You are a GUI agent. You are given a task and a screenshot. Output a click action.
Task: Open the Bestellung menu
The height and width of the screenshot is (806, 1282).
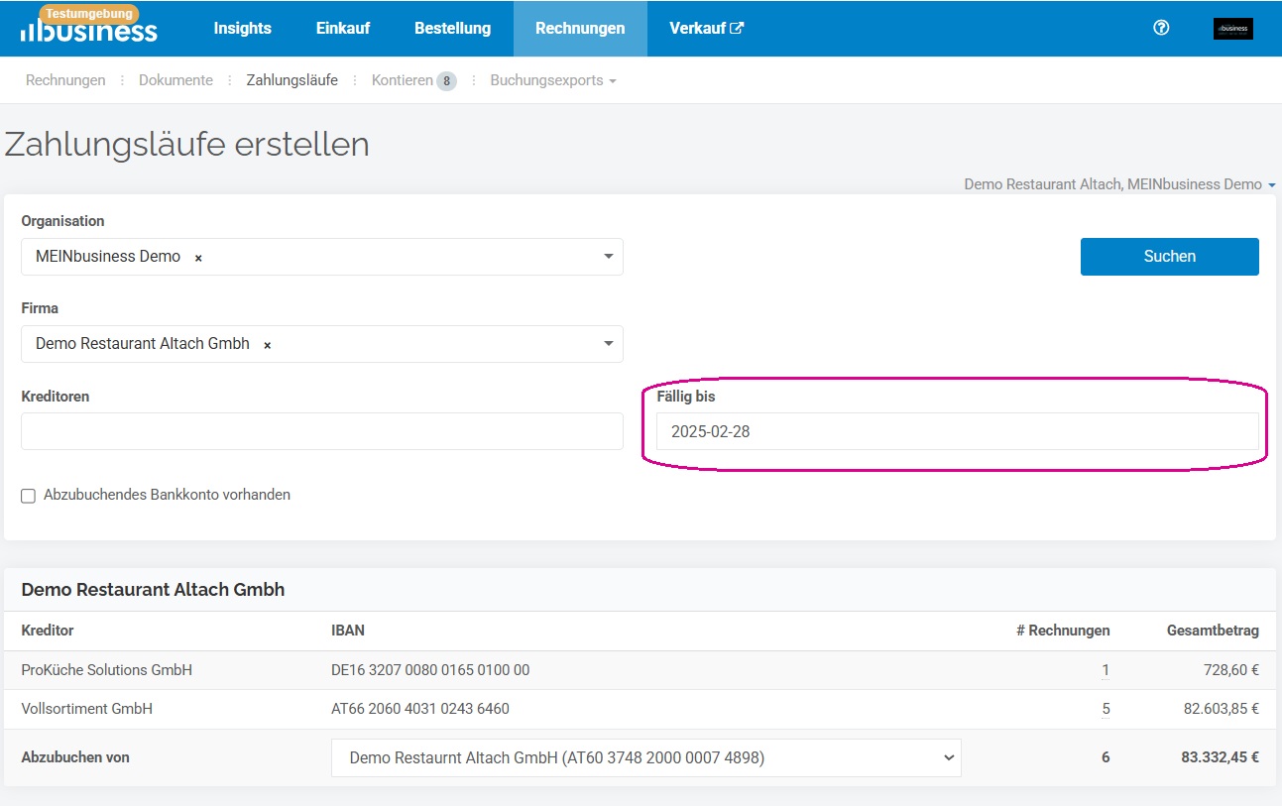(452, 28)
